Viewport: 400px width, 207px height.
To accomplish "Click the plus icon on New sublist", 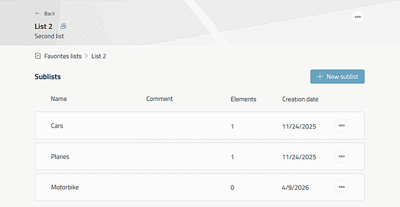I will coord(319,77).
